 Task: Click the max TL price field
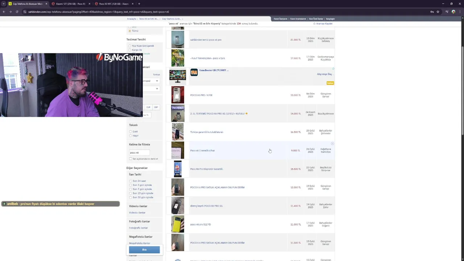point(146,115)
